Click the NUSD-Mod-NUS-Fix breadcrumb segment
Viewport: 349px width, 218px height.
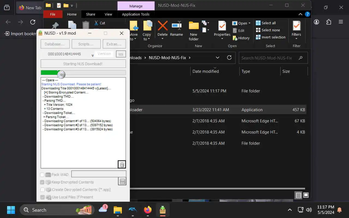(167, 57)
